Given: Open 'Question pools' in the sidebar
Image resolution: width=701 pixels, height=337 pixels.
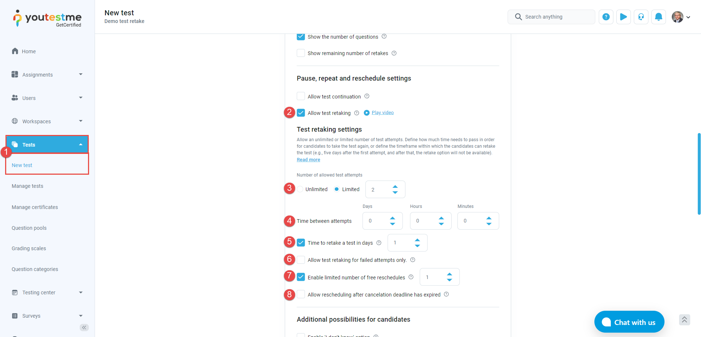Looking at the screenshot, I should click(x=29, y=228).
